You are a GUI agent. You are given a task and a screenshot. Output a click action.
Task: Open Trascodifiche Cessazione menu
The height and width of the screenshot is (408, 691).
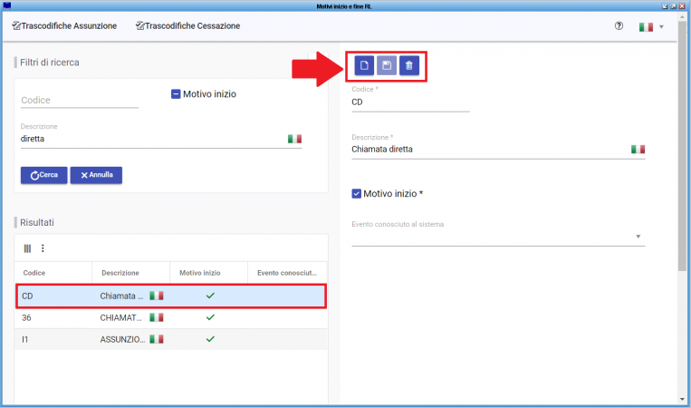[188, 26]
